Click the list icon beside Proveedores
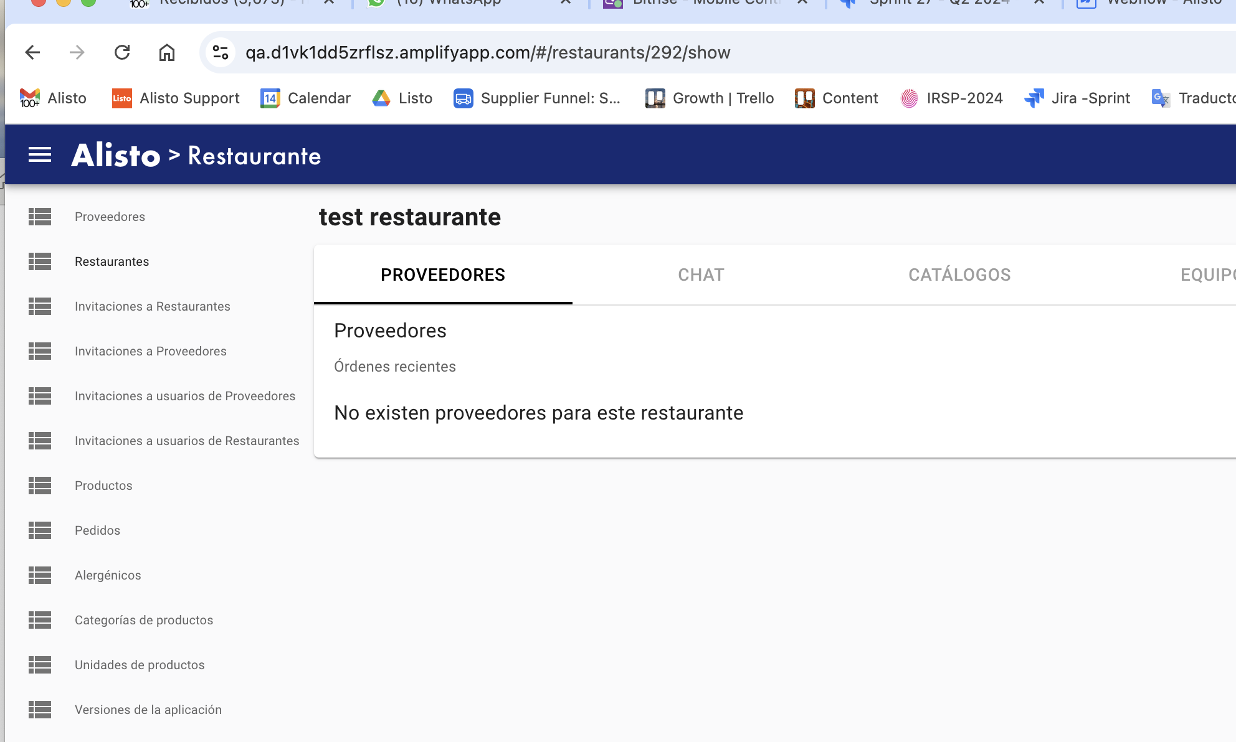 pos(40,217)
